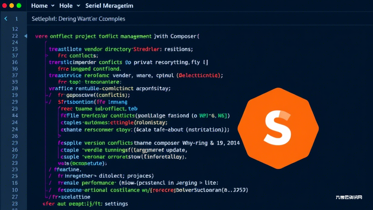Click the "fr inregether- ditolect; projaces)" code line

(x=106, y=176)
